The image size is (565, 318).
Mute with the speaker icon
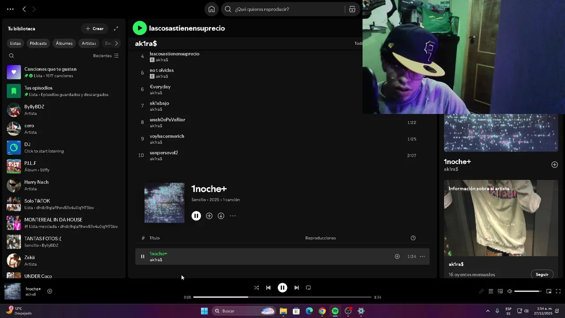coord(510,291)
